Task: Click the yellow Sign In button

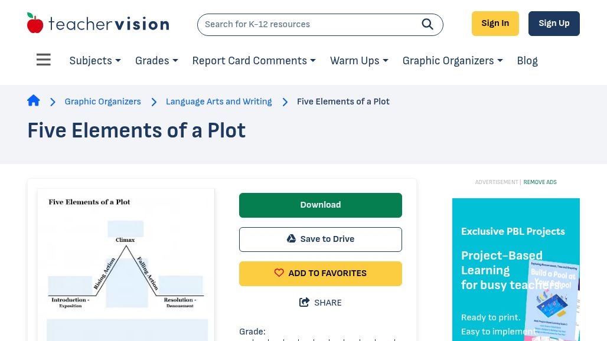Action: [495, 24]
